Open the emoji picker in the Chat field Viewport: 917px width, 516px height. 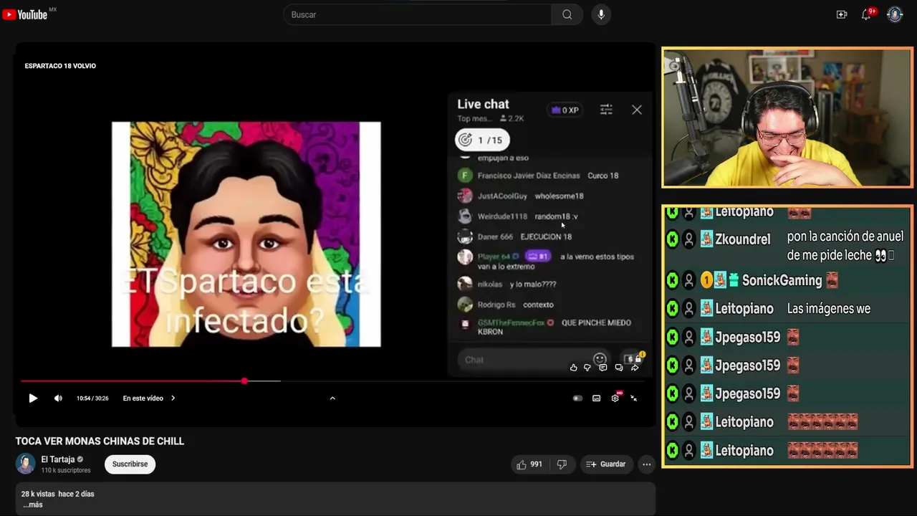(x=600, y=359)
